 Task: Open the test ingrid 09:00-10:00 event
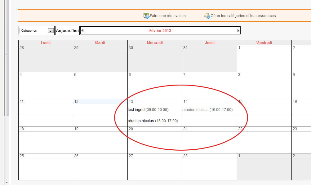[148, 110]
